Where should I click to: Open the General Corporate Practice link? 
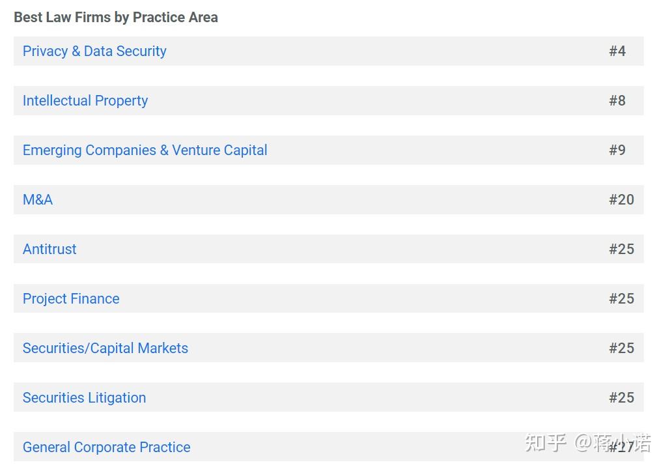pyautogui.click(x=107, y=448)
